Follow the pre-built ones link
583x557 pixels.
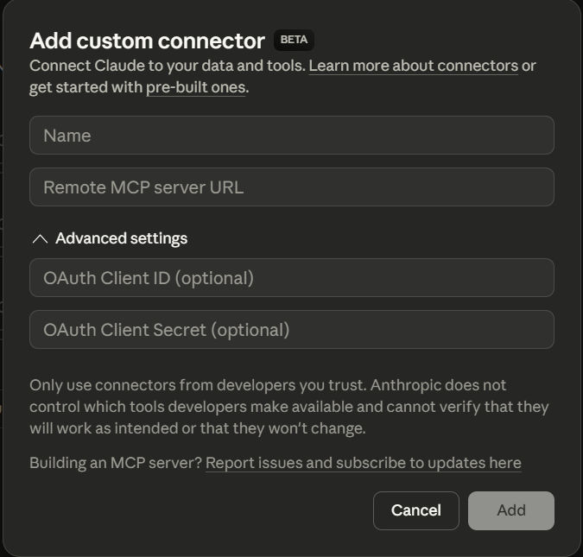tap(195, 87)
